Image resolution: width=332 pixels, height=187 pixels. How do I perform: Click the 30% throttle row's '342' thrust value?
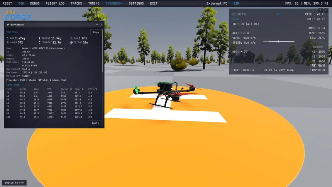(63, 93)
